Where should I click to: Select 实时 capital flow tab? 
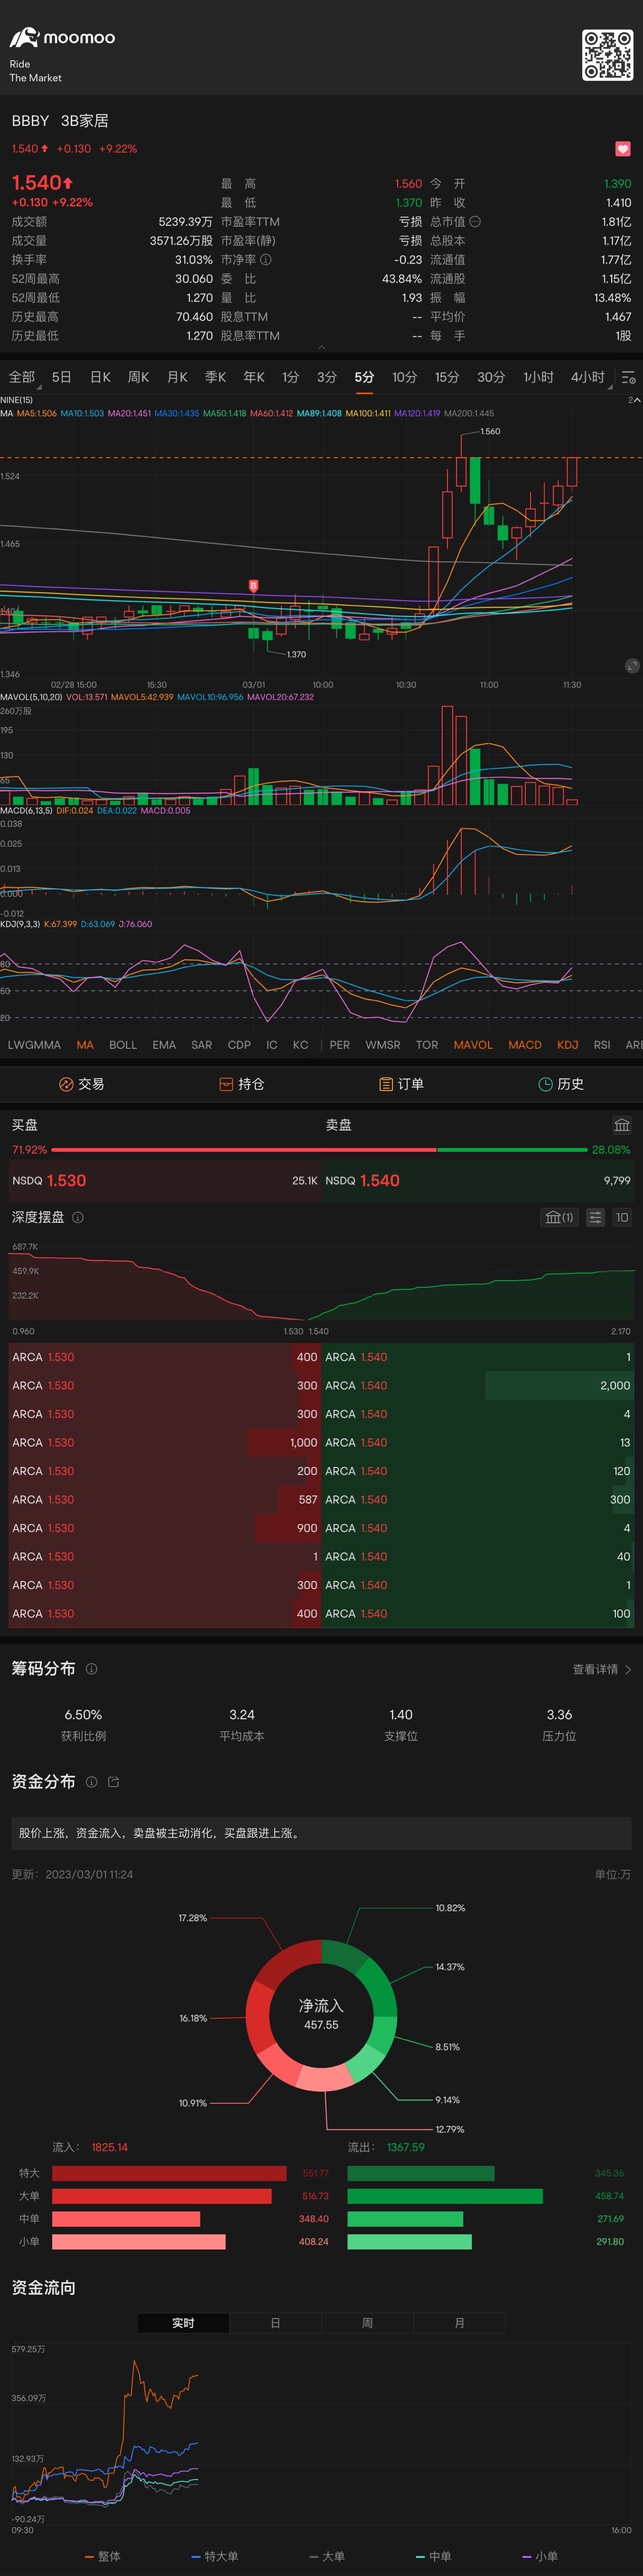[184, 2323]
